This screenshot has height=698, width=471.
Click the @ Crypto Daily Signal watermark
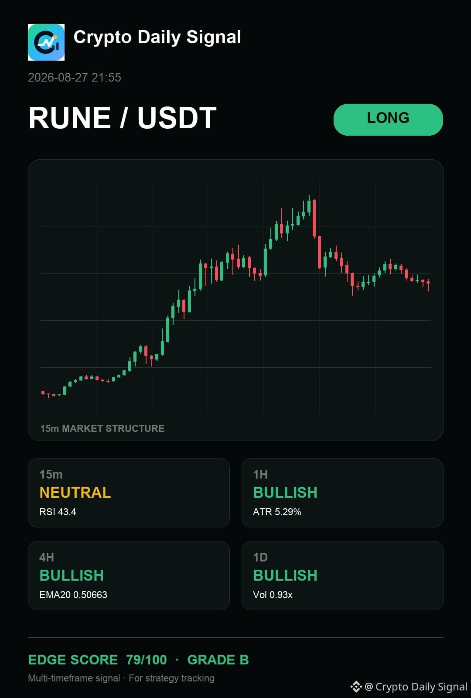[416, 687]
